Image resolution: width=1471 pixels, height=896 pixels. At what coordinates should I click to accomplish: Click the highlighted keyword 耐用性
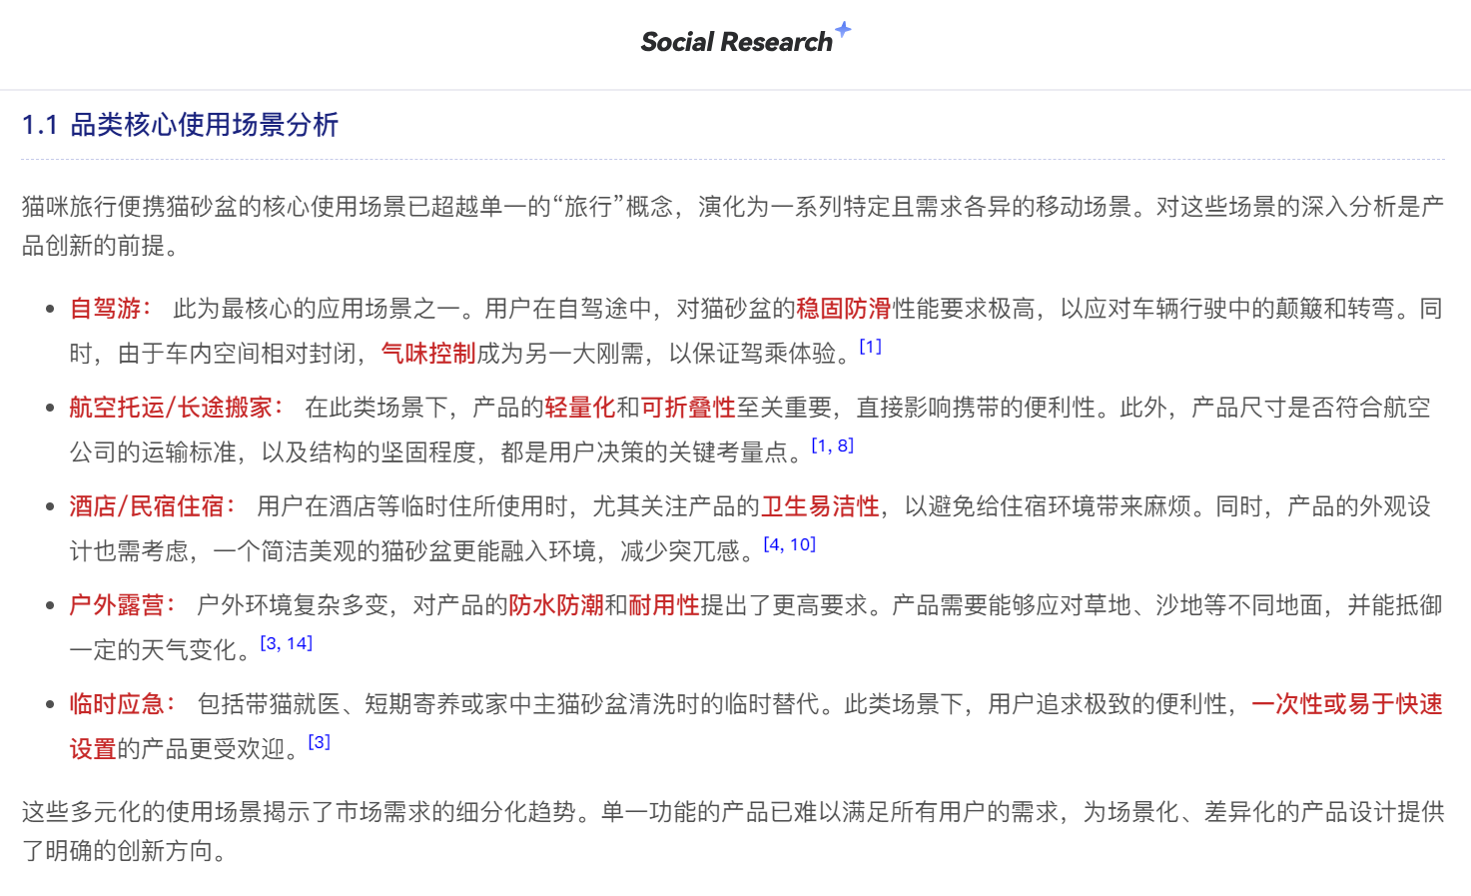click(x=664, y=605)
